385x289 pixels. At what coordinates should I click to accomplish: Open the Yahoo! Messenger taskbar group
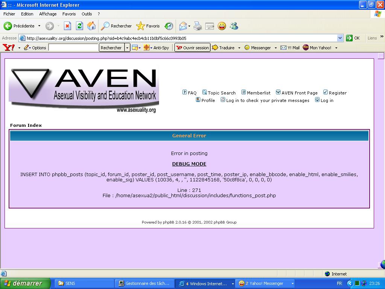coord(266,283)
